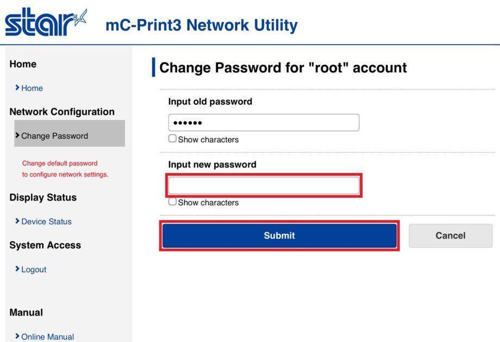This screenshot has height=342, width=500.
Task: Enable Show characters for new password
Action: 172,202
